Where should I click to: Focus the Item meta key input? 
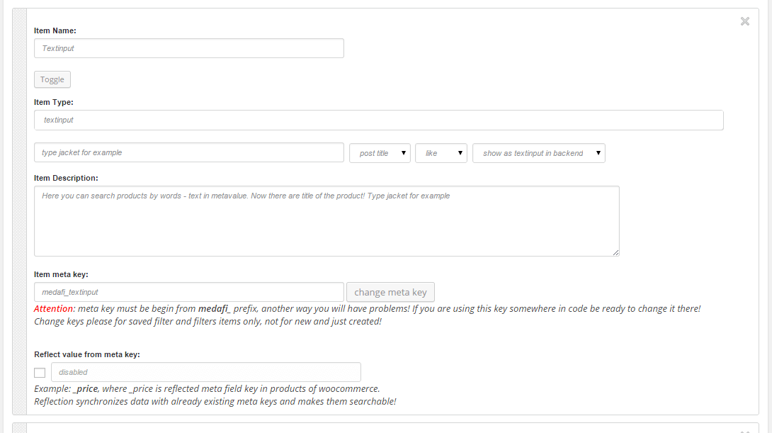[188, 292]
